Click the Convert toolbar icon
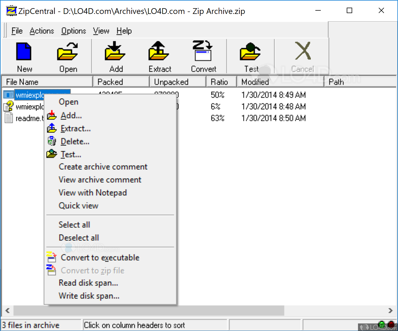 (203, 51)
